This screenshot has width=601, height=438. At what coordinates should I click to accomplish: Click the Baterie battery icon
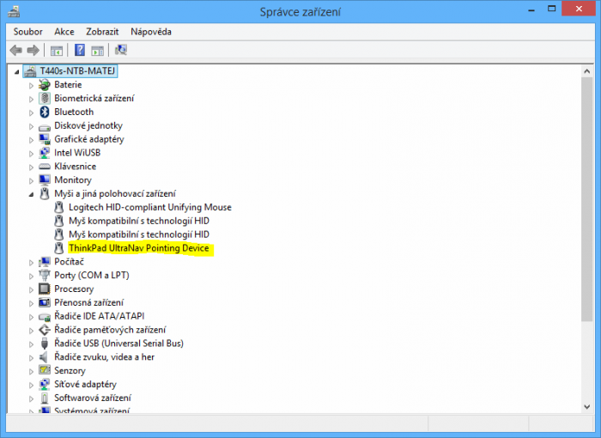(45, 85)
